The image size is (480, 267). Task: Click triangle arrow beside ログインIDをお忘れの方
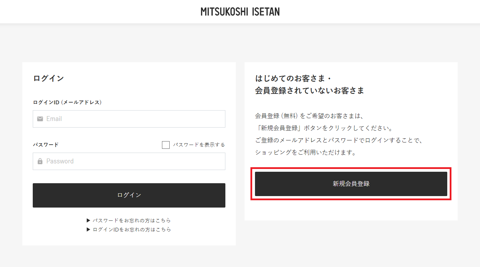coord(88,229)
